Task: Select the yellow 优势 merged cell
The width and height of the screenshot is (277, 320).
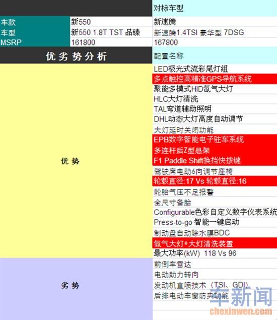Action: (76, 161)
